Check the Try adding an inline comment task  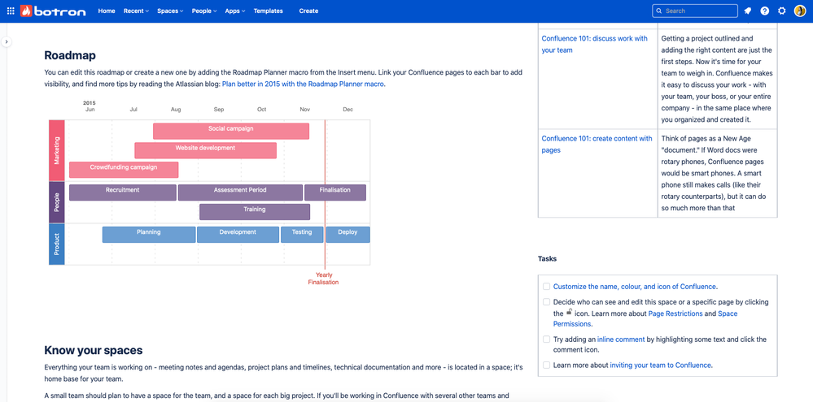(x=547, y=339)
